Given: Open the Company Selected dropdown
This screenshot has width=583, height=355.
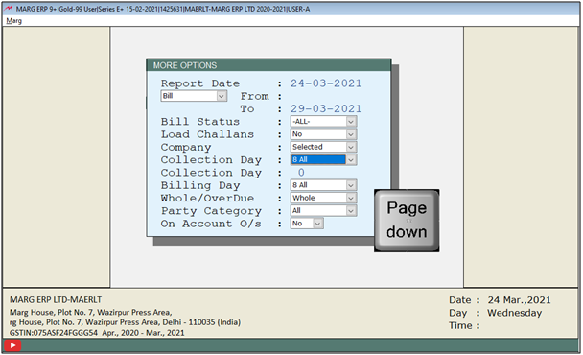Looking at the screenshot, I should click(323, 147).
